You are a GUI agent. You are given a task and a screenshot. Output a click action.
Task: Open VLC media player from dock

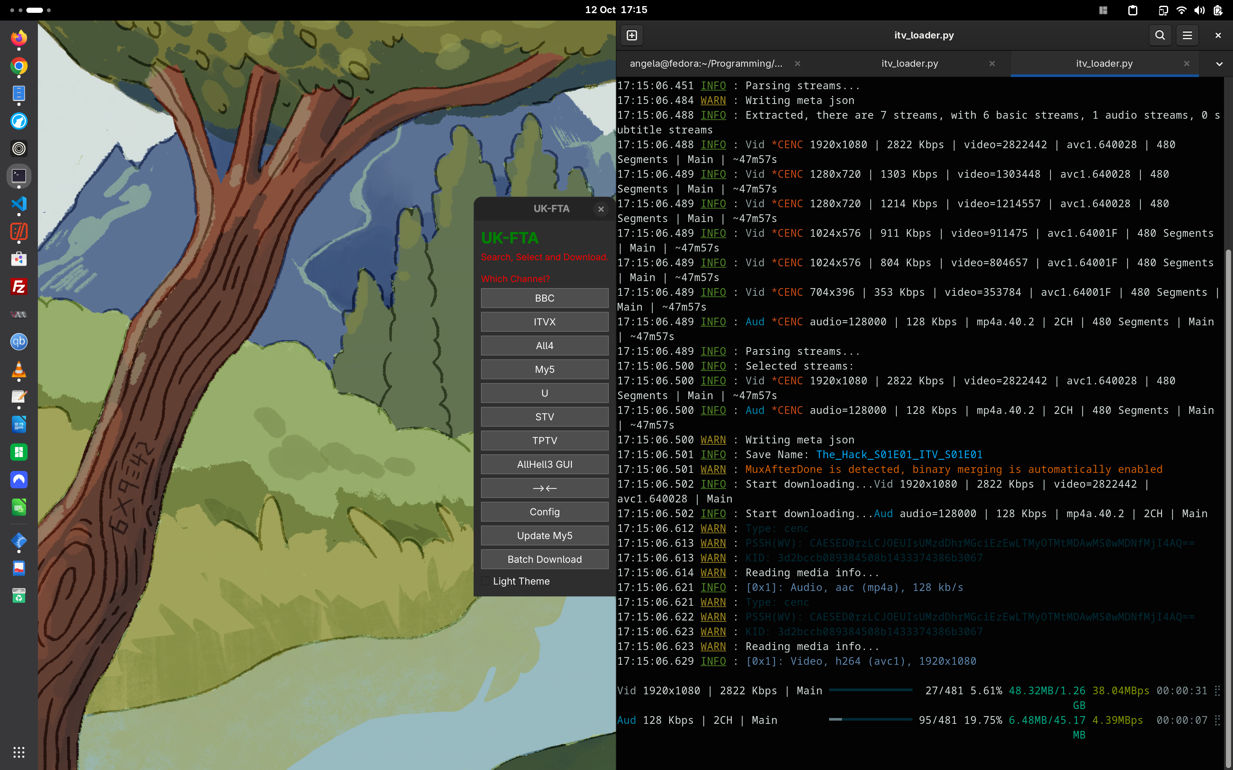pyautogui.click(x=19, y=369)
